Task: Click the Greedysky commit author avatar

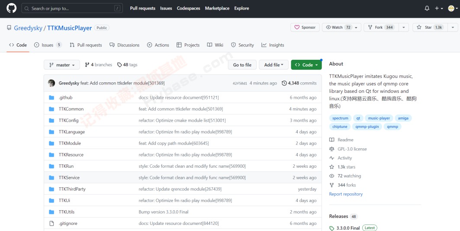Action: (x=51, y=83)
